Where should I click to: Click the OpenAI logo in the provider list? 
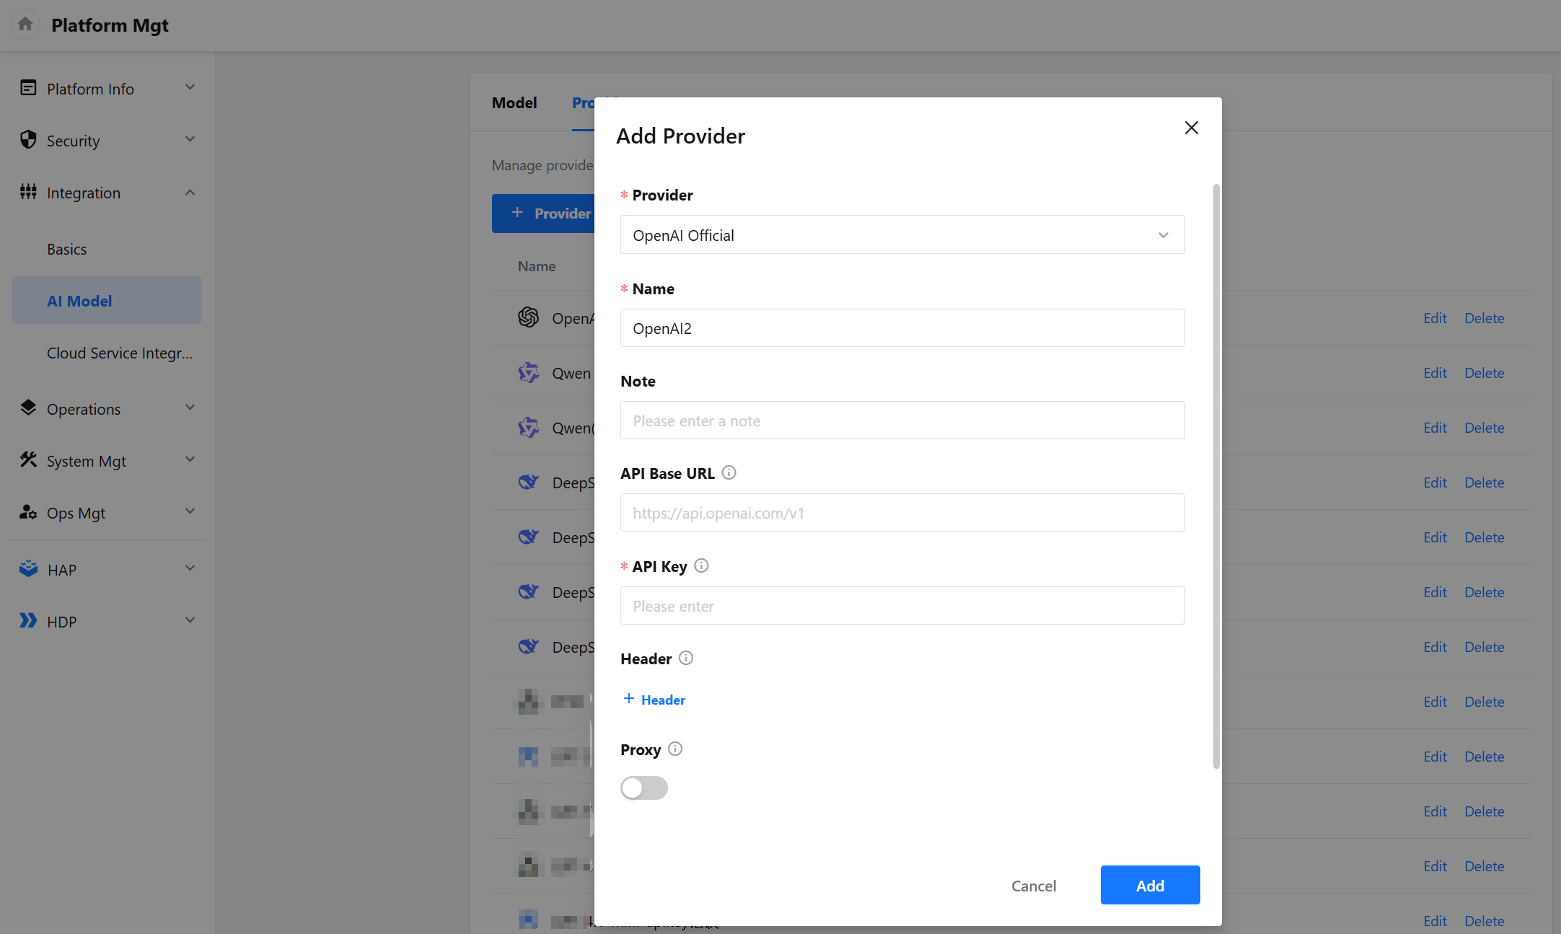[528, 317]
